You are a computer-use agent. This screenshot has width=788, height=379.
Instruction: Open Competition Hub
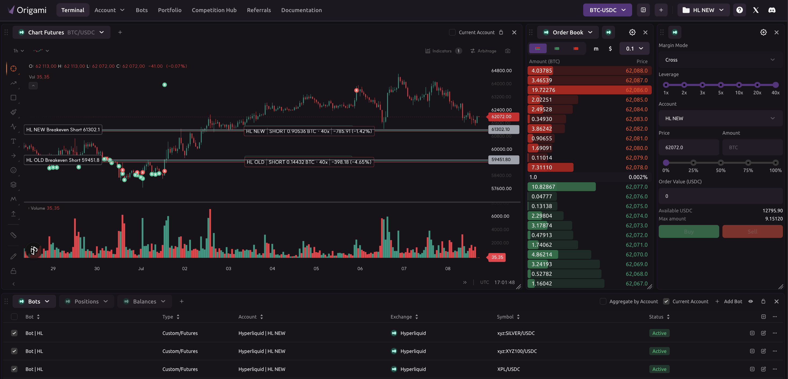pos(214,10)
